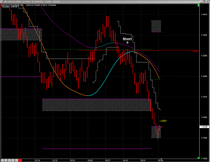Click the 03:51 time axis label
Screen dimensions: 210x162
click(x=73, y=160)
